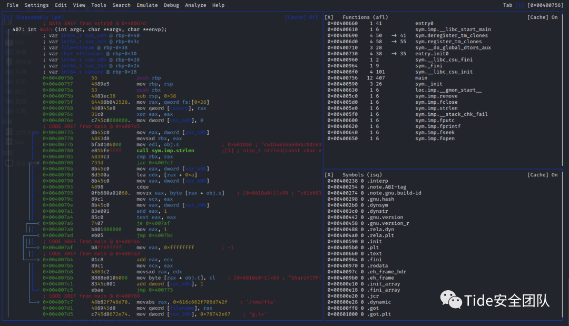Select sym.__libc_csu_init function row

400,72
